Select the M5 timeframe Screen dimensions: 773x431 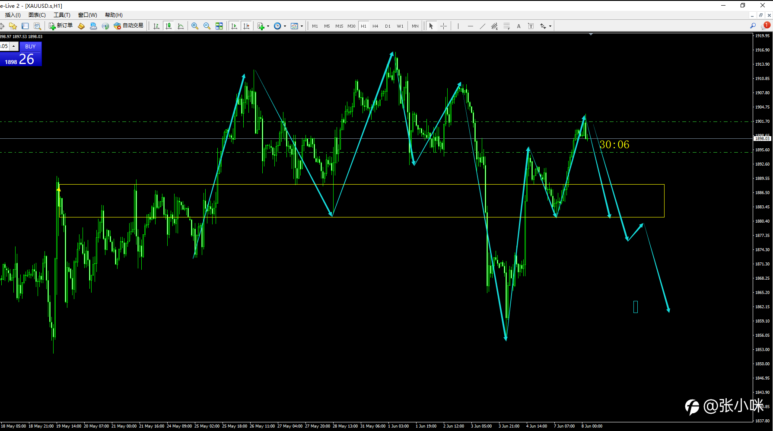click(327, 26)
